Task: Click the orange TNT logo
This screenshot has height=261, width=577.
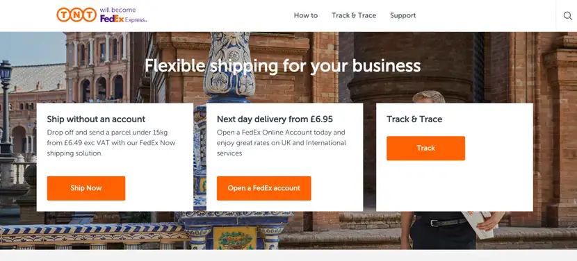Action: pyautogui.click(x=76, y=15)
